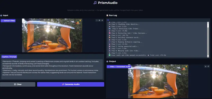Click the green checkmark icon in the run log
The width and height of the screenshot is (212, 99).
pyautogui.click(x=110, y=55)
